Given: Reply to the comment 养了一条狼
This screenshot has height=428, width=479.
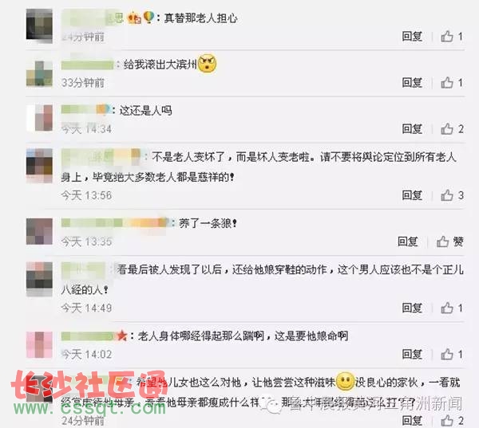Looking at the screenshot, I should coord(408,241).
